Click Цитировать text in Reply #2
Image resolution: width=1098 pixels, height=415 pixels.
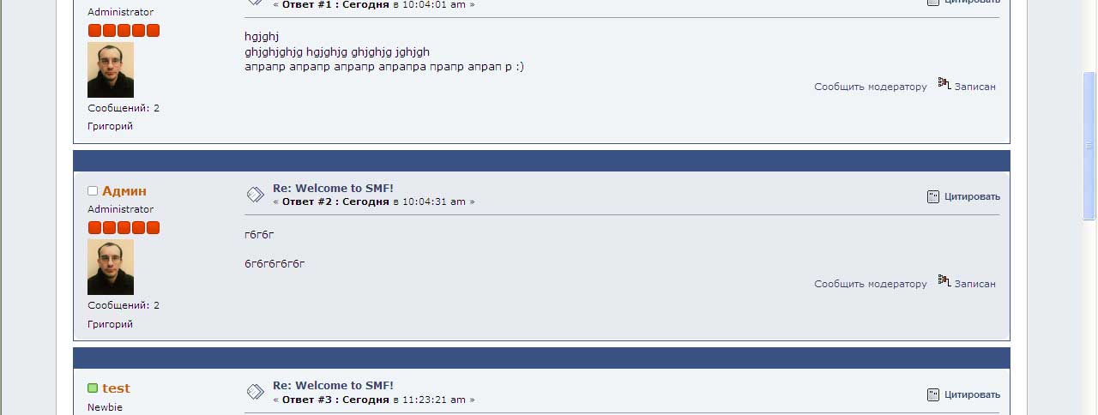pos(972,196)
